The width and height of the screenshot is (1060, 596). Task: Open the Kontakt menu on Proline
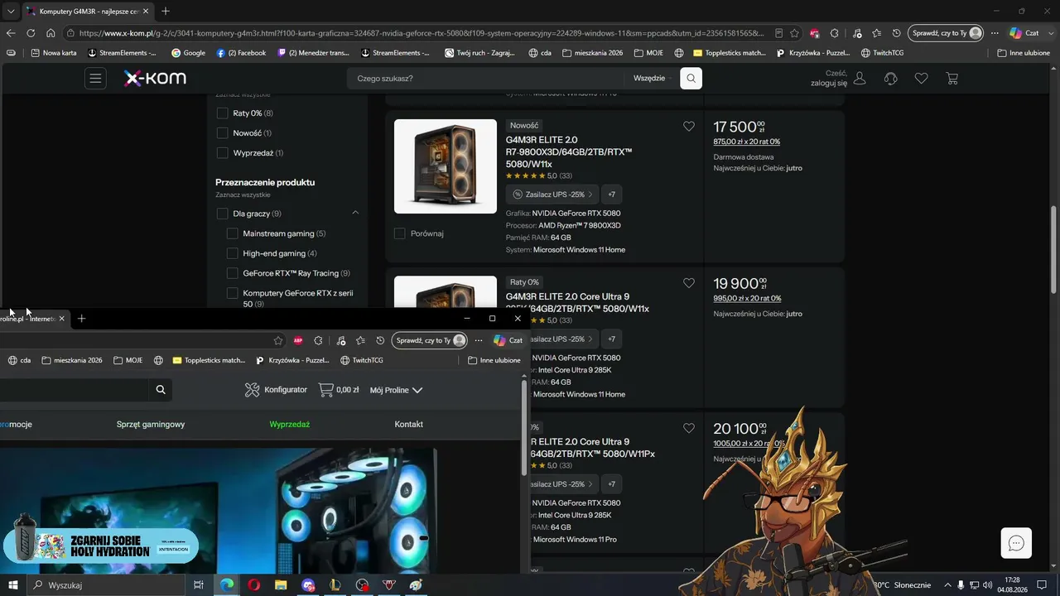[x=409, y=425]
